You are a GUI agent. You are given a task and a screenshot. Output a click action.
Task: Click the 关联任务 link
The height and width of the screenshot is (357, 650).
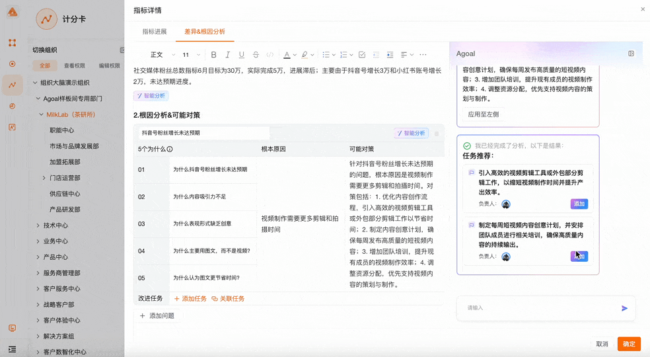pos(228,299)
